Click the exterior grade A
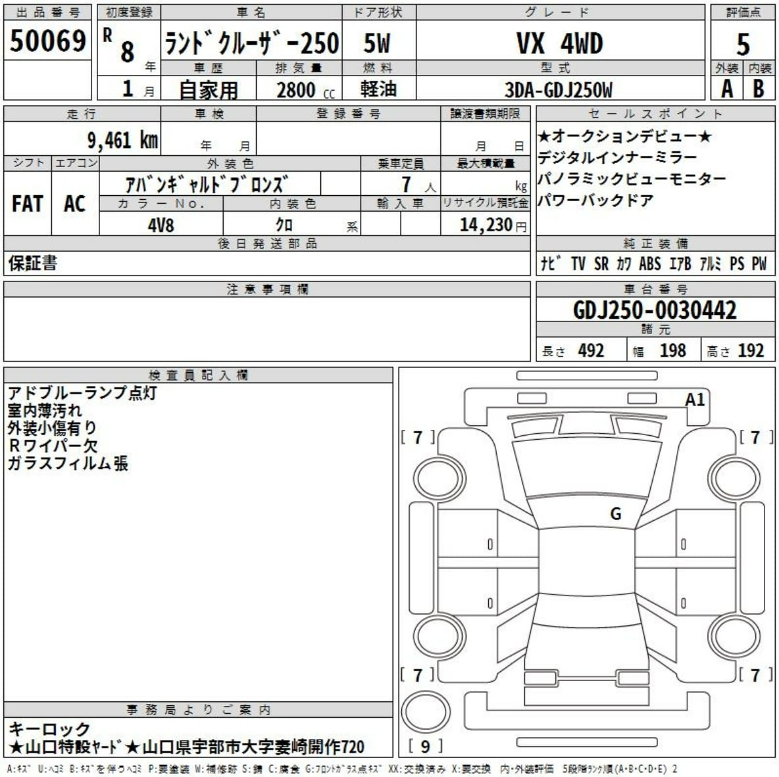Viewport: 779px width, 777px height. pos(727,89)
